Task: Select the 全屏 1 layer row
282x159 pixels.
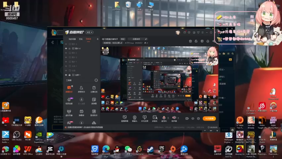Action: tap(81, 75)
